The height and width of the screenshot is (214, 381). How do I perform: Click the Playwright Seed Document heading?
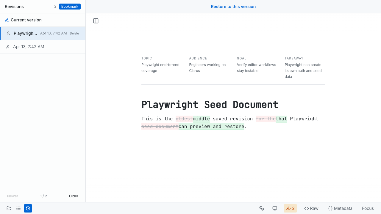coord(210,105)
